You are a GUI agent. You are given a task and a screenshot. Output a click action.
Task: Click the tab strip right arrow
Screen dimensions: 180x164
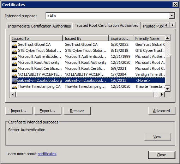pos(173,25)
